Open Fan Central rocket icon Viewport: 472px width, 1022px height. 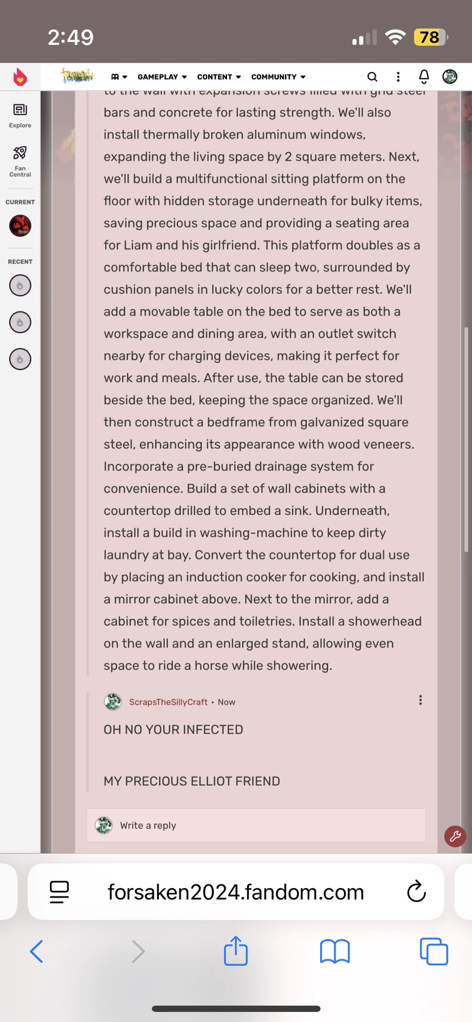pyautogui.click(x=20, y=161)
